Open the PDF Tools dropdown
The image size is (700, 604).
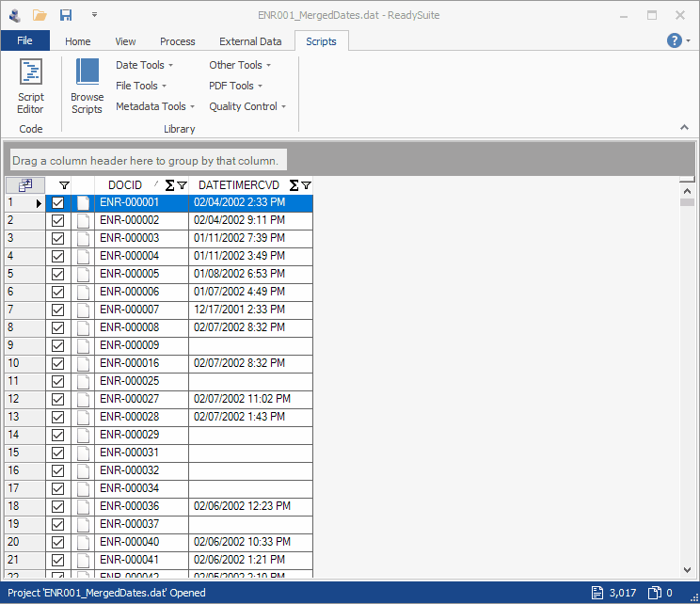click(x=235, y=86)
